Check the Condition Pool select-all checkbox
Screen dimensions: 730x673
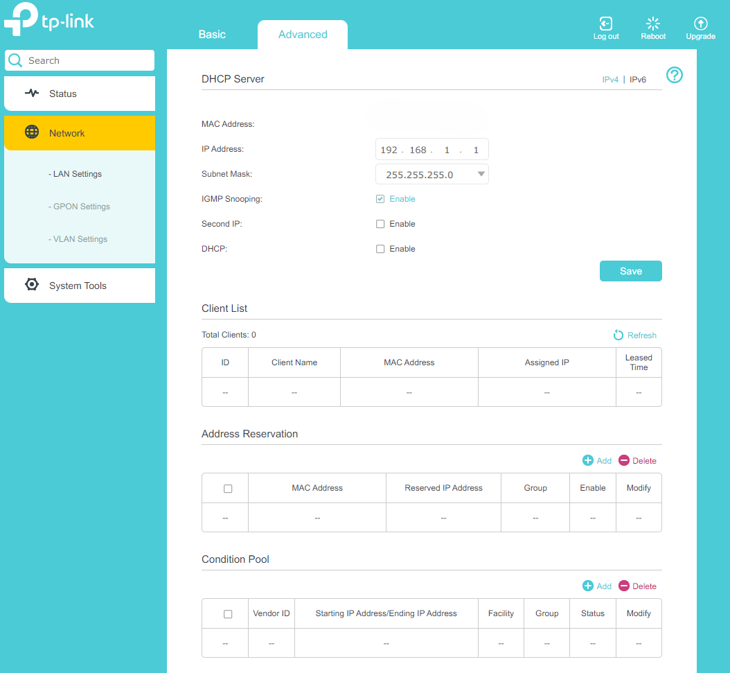click(228, 614)
